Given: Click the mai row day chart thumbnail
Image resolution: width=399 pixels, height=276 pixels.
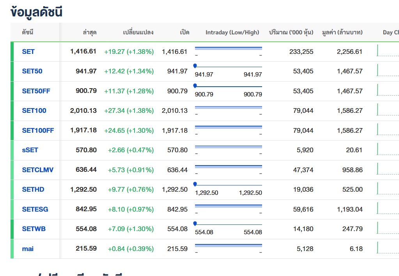Looking at the screenshot, I should pos(388,249).
